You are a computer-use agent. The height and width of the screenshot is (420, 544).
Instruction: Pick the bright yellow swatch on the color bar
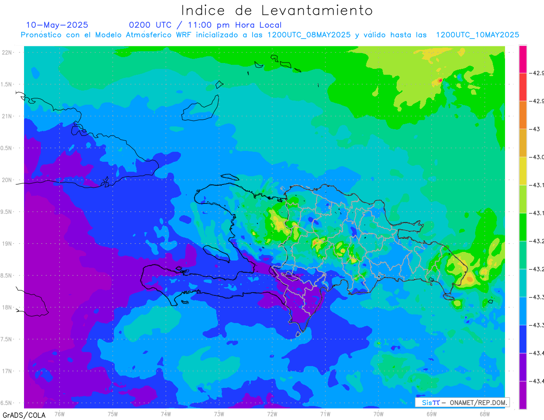[x=523, y=171]
